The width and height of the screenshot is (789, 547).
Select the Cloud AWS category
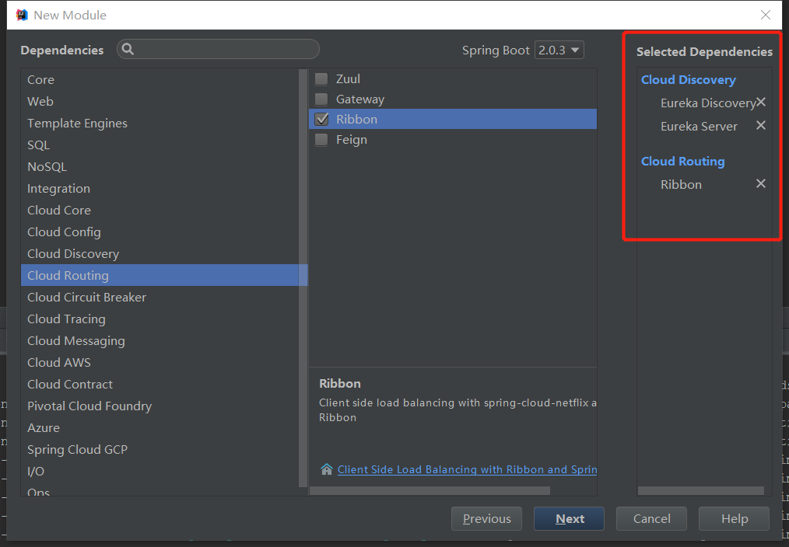[x=160, y=362]
